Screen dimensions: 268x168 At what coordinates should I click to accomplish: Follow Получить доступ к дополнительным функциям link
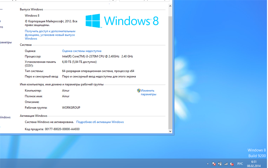pyautogui.click(x=50, y=35)
